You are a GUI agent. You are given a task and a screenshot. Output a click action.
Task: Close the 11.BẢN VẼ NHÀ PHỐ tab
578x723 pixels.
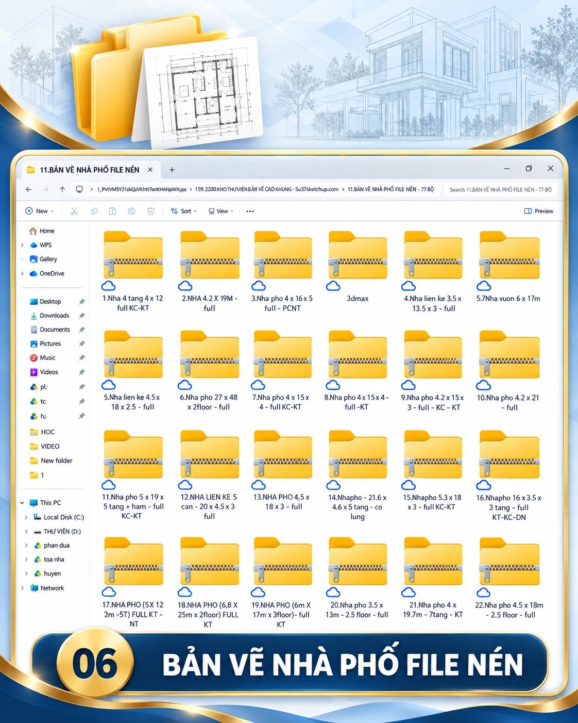click(x=150, y=170)
